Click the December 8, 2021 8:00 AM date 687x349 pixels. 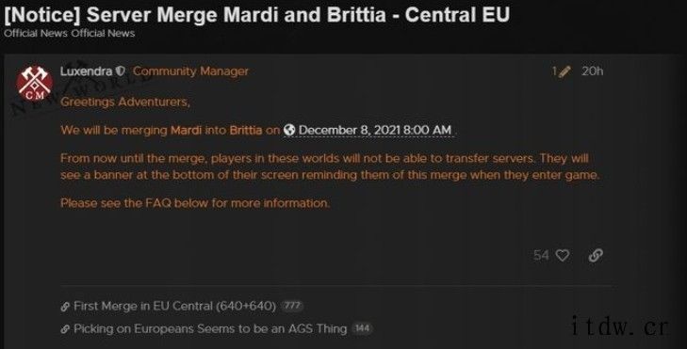(375, 130)
